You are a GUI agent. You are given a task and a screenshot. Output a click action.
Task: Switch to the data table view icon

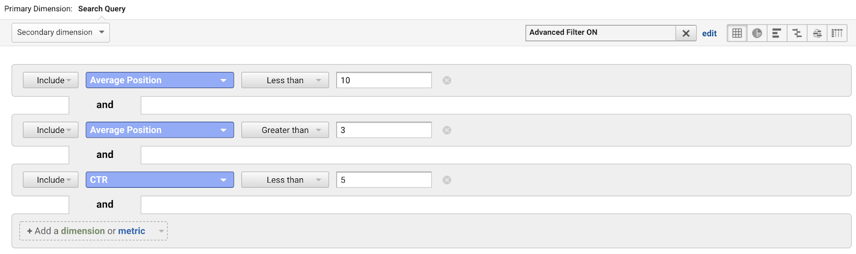[x=737, y=33]
